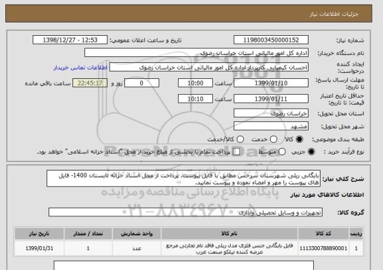The image size is (383, 270).
Task: Select the کالا/خدمت radio button
Action: [240, 139]
